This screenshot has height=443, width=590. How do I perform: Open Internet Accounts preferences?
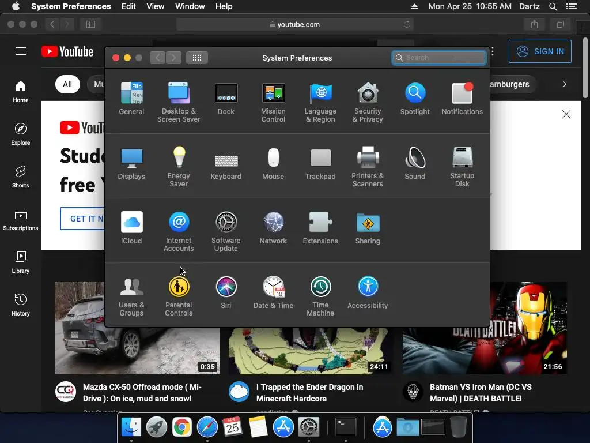(x=179, y=231)
